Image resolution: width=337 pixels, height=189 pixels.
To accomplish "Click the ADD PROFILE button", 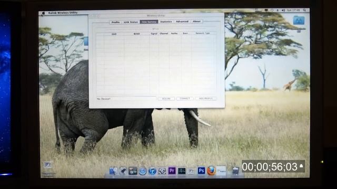I will point(206,98).
